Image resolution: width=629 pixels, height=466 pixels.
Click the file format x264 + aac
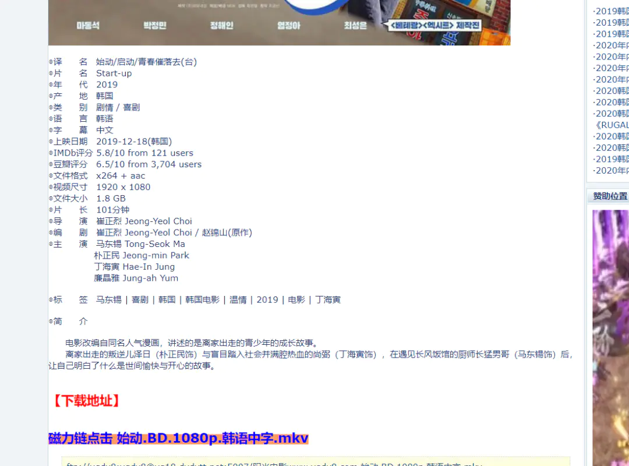121,176
